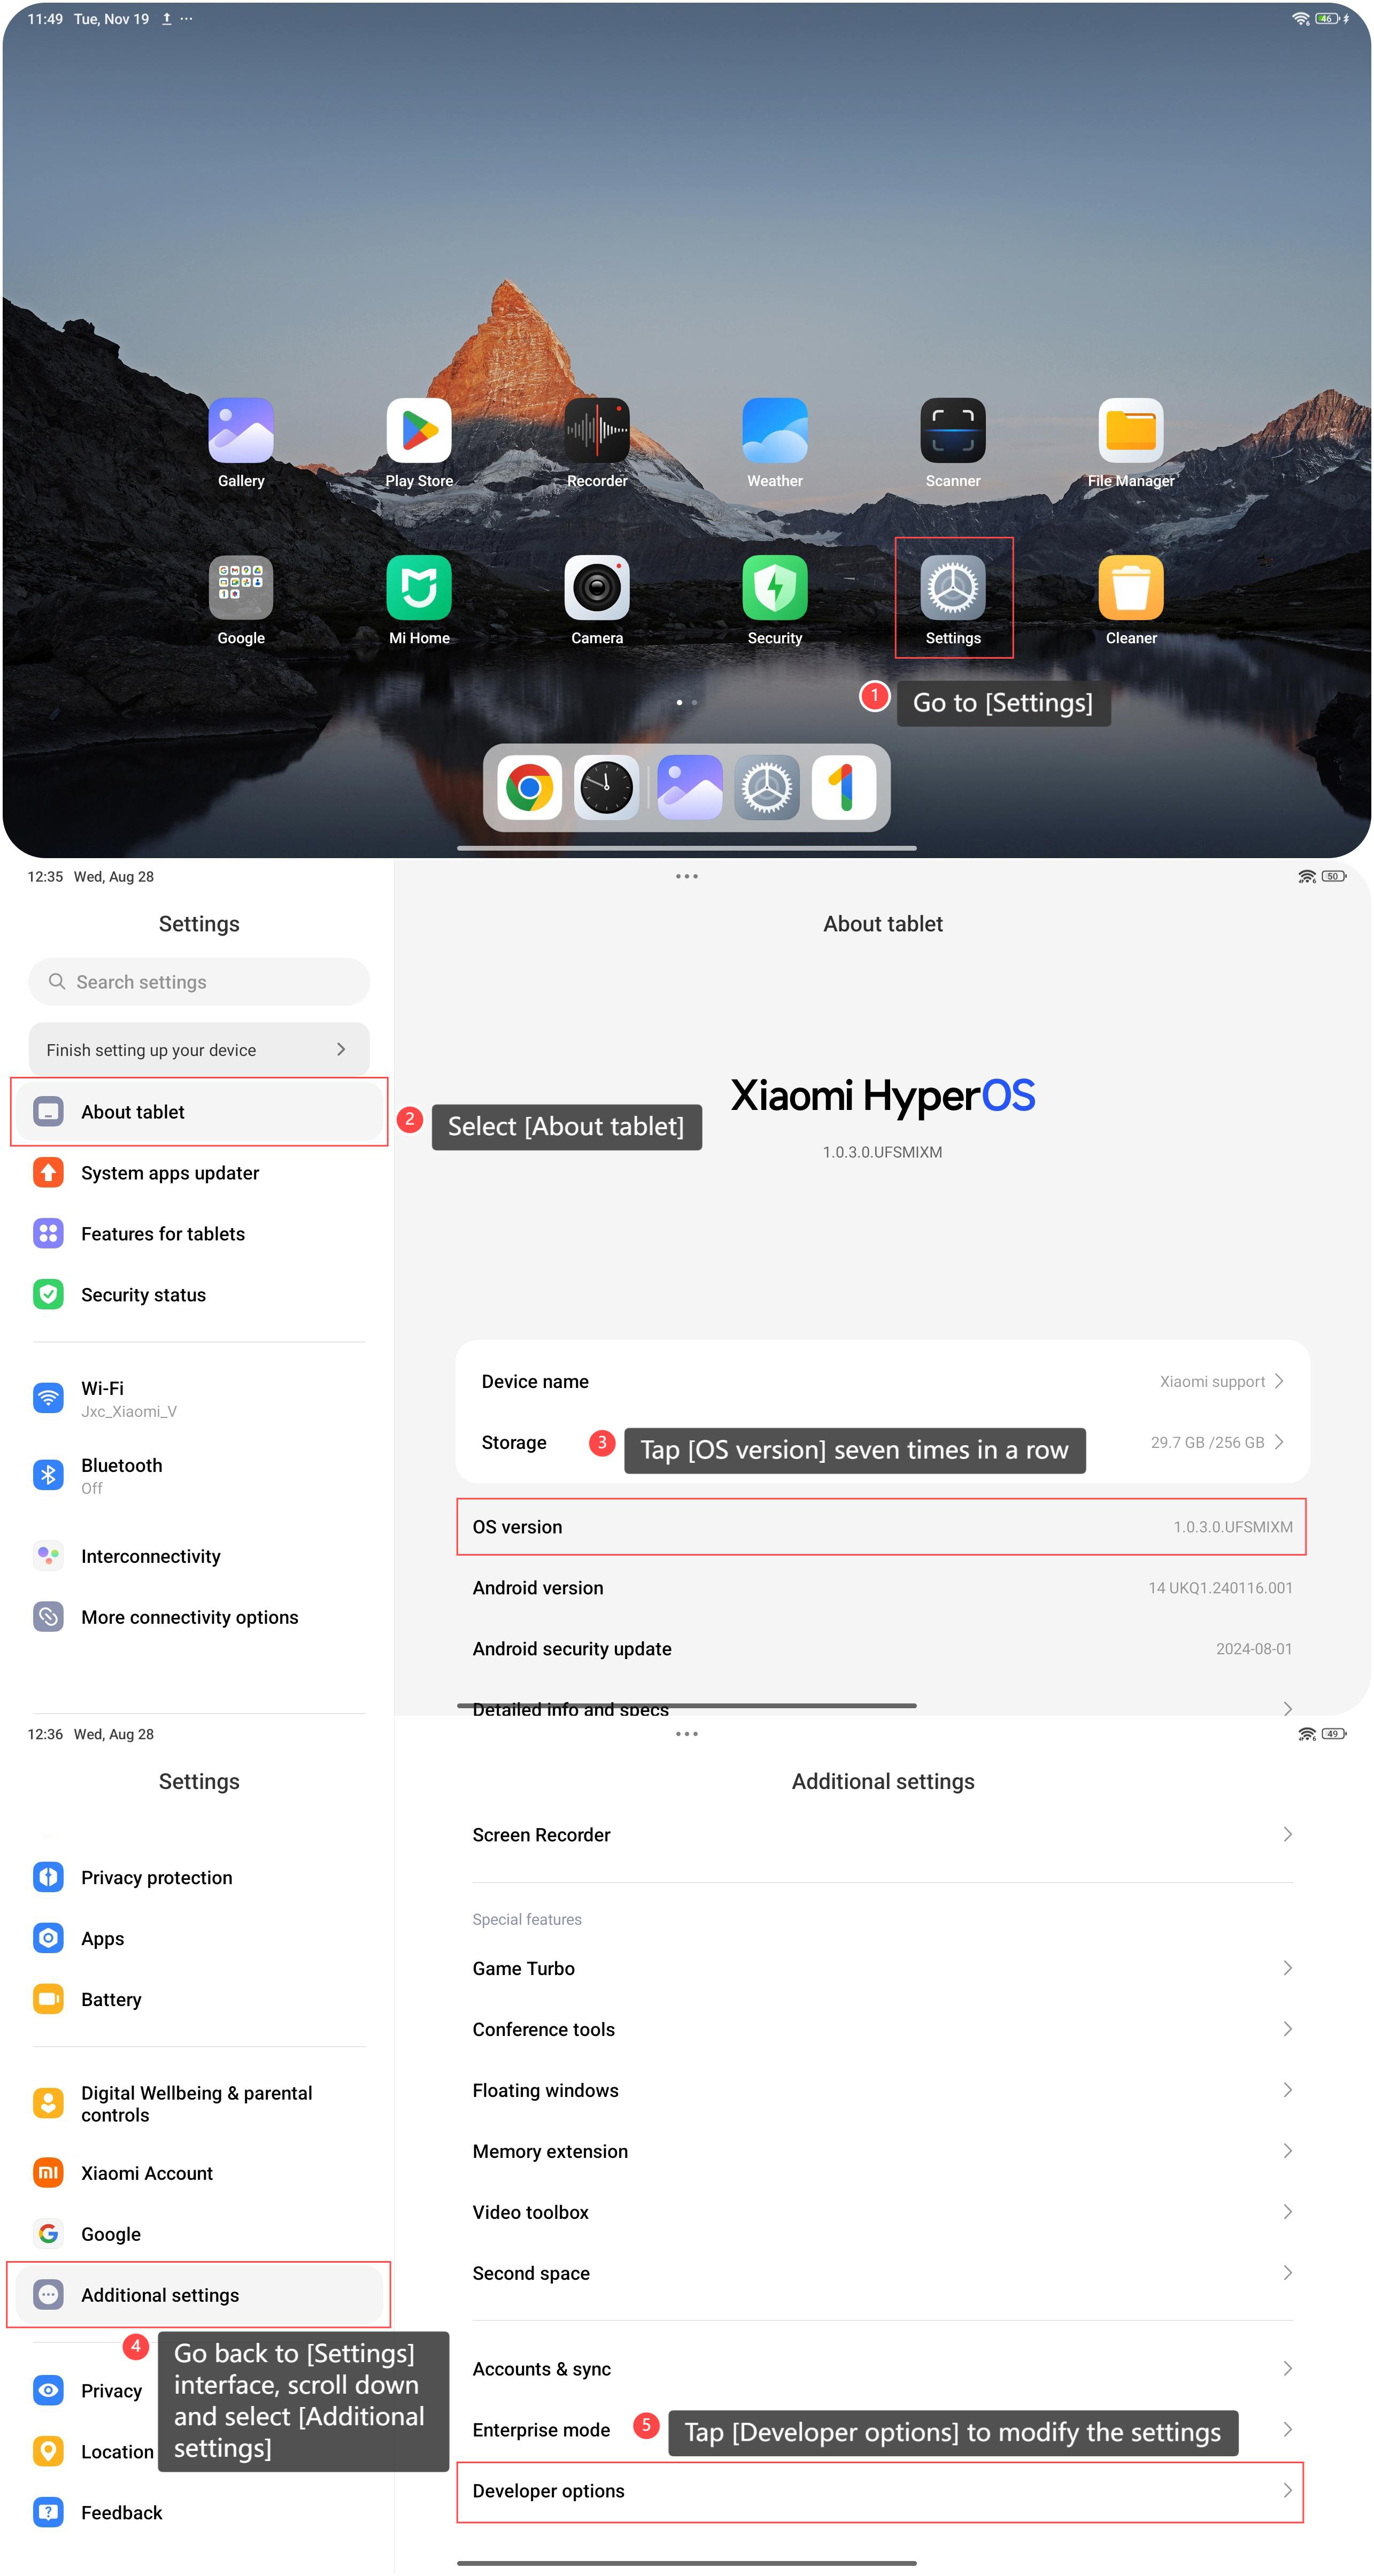Open Chrome from the dock
This screenshot has width=1374, height=2576.
(529, 788)
